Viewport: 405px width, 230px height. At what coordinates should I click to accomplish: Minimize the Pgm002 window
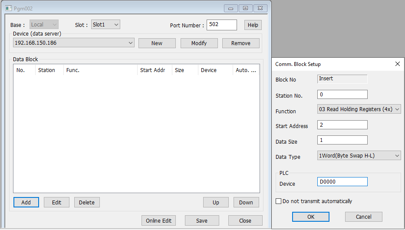click(x=230, y=8)
